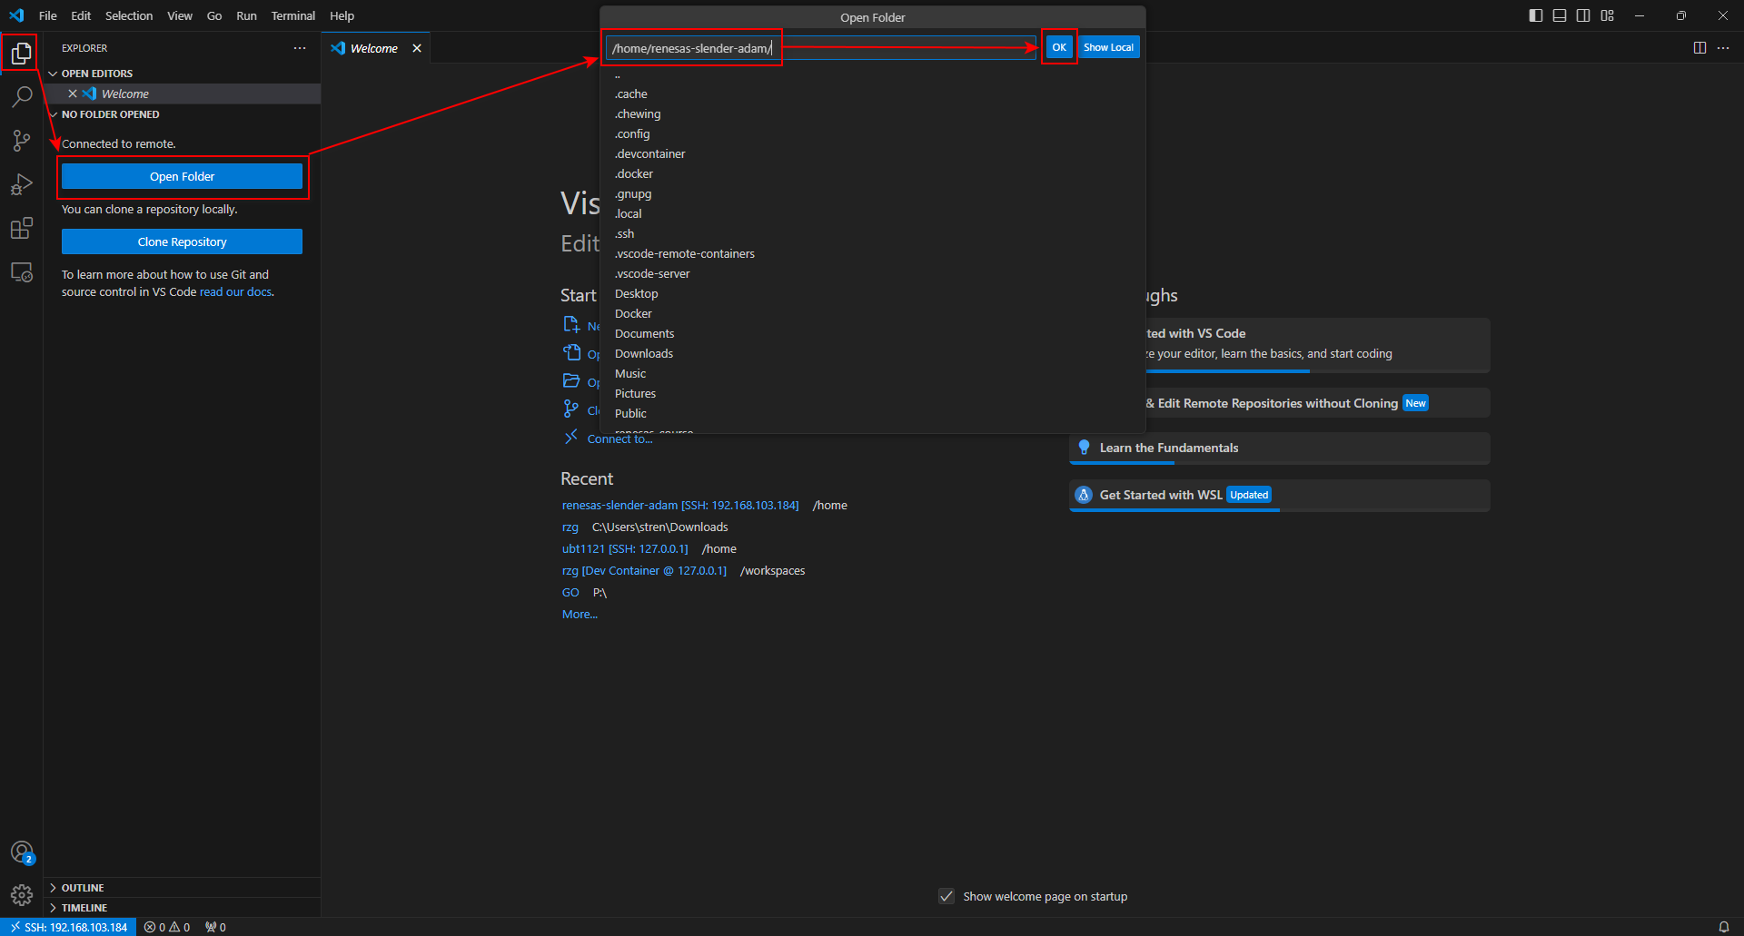Screen dimensions: 1744x936
Task: Collapse the Open Editors section
Action: click(x=182, y=74)
